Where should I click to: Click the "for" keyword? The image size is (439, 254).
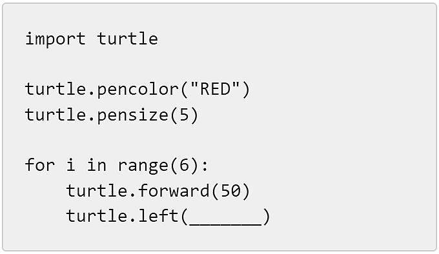[40, 164]
